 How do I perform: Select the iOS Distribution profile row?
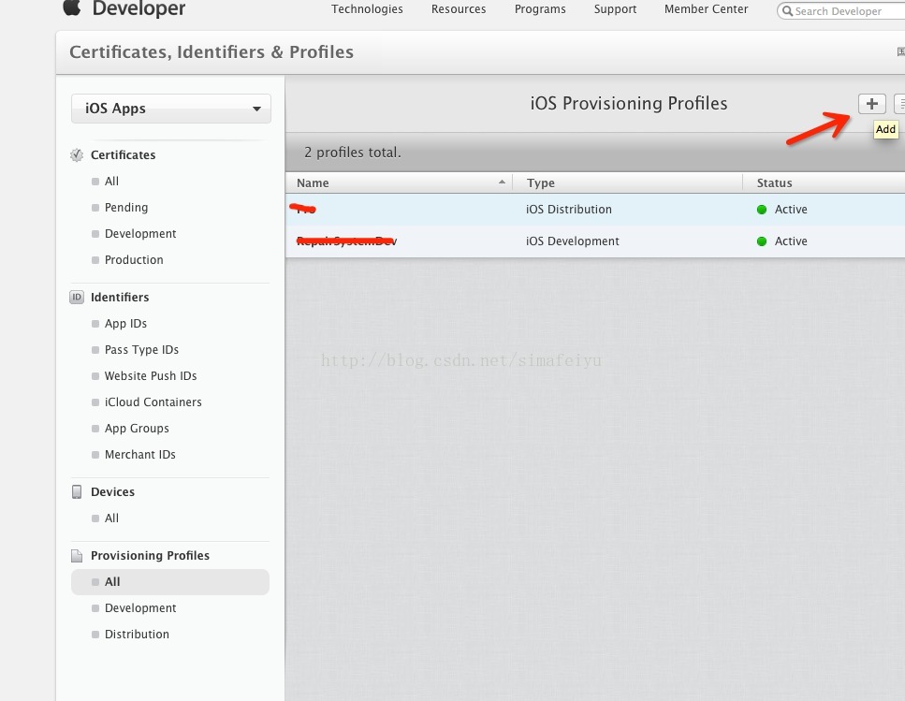595,210
